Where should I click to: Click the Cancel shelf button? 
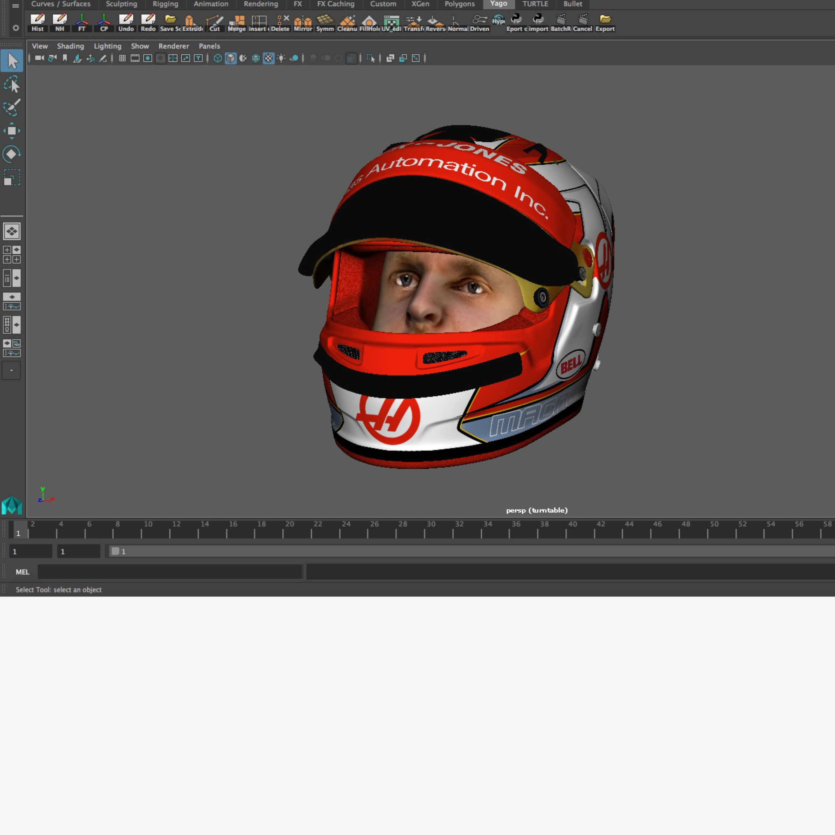tap(582, 23)
